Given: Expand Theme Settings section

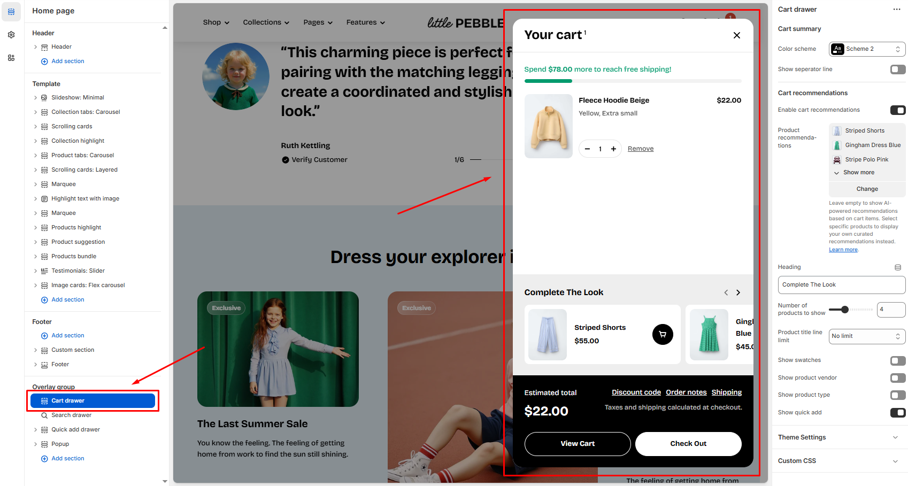Looking at the screenshot, I should click(838, 437).
